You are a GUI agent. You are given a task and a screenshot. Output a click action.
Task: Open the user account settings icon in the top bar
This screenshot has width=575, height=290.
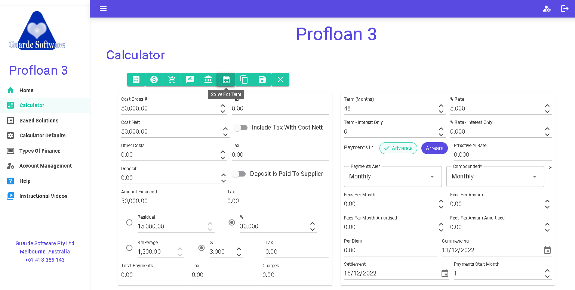[547, 9]
